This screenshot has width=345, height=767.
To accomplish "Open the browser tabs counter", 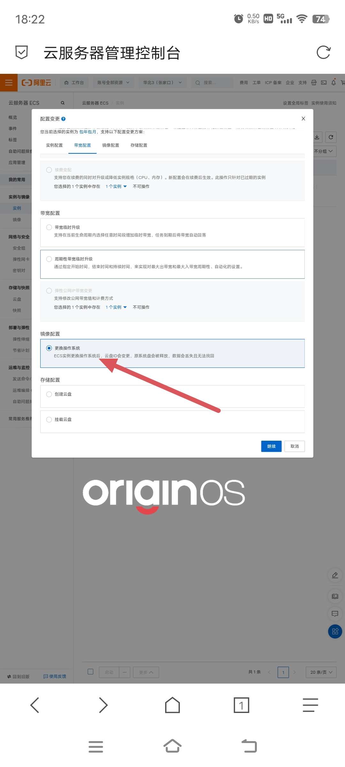I will pos(241,705).
